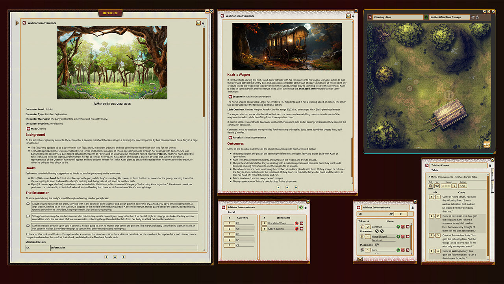Toggle the Vis eye on Trisha's Curses table
Screen dimensions: 504x284
click(x=436, y=186)
